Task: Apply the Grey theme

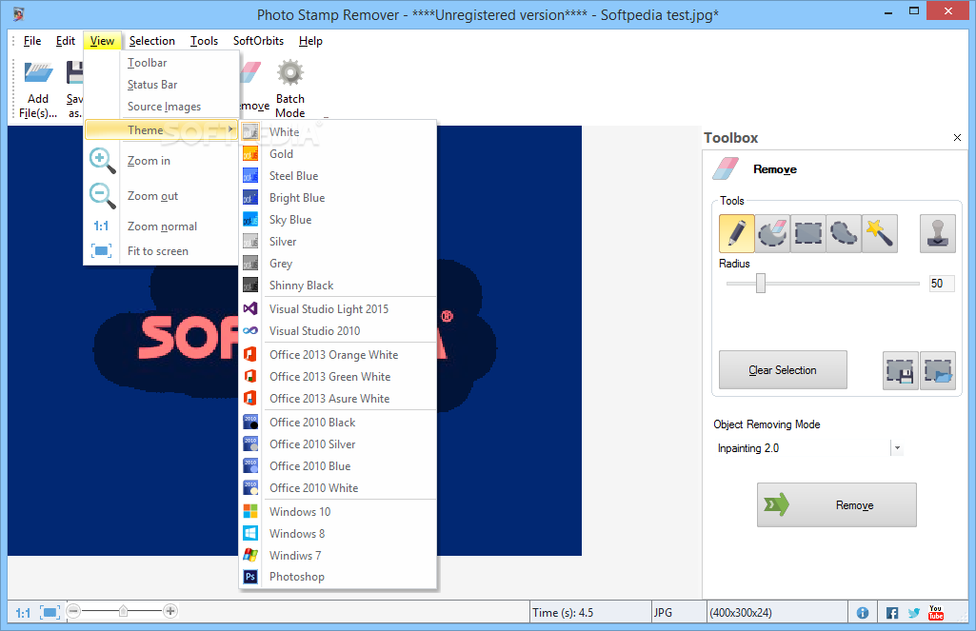Action: [338, 264]
